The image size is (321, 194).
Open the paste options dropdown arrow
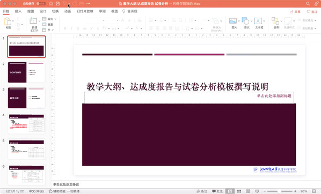click(13, 21)
